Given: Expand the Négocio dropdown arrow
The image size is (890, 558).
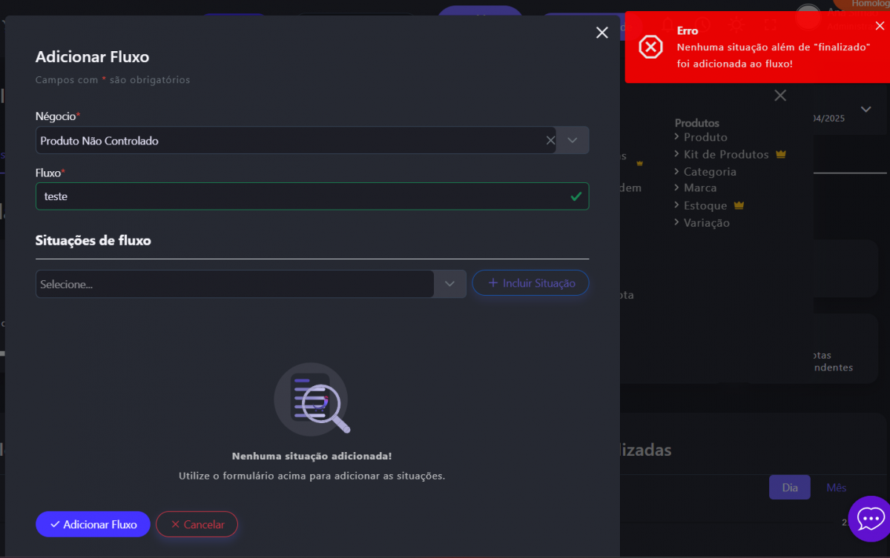Looking at the screenshot, I should pyautogui.click(x=573, y=141).
